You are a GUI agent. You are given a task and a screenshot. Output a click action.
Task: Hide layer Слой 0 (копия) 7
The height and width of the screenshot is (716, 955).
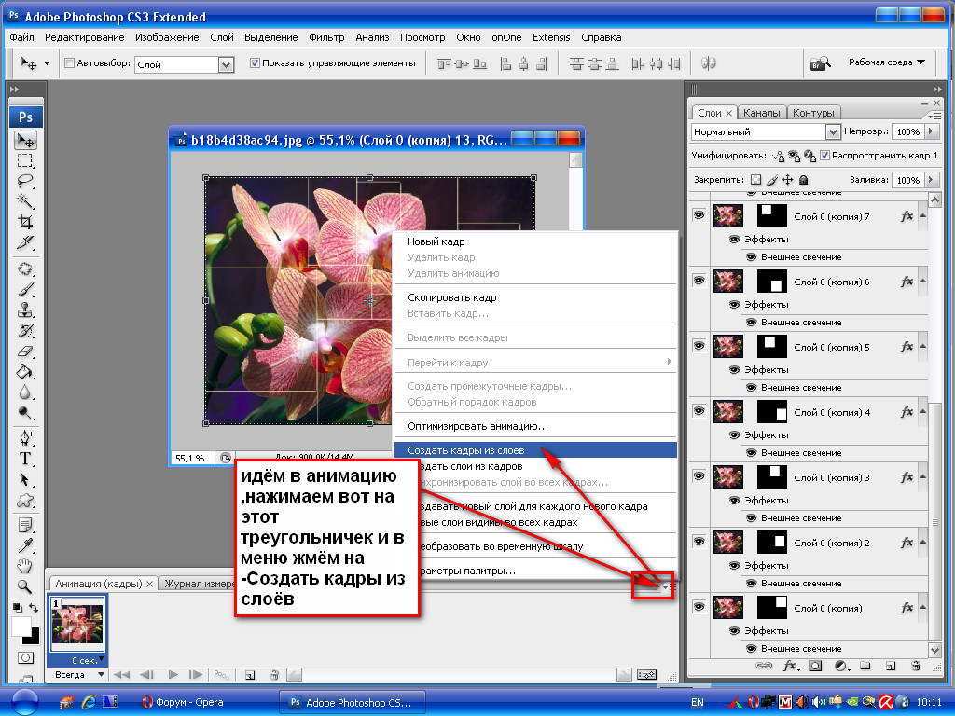click(699, 215)
